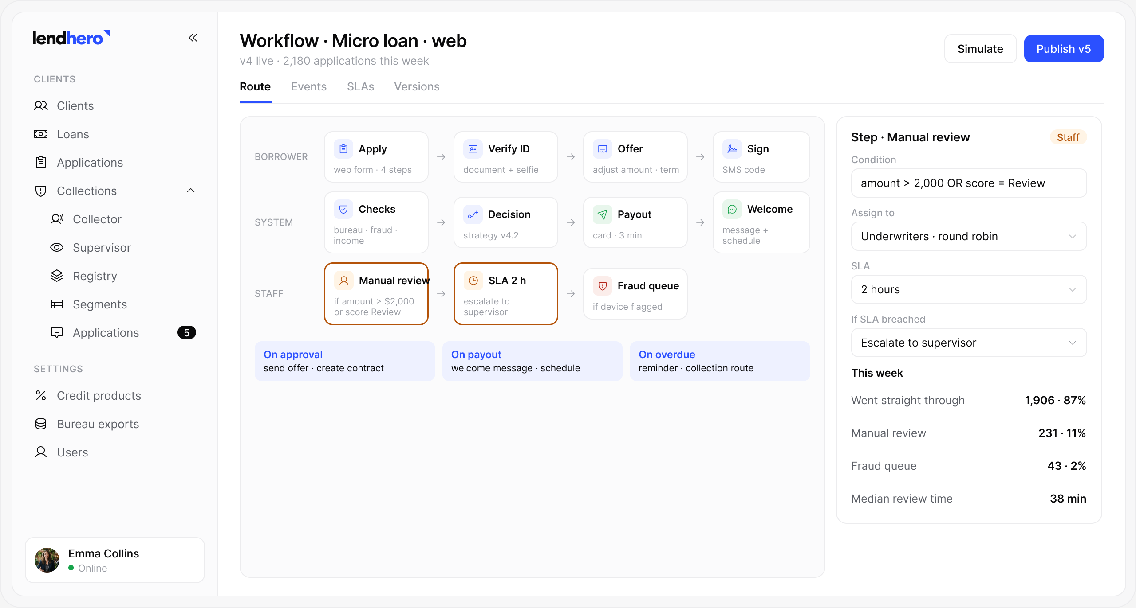Click the Sign signature icon
The image size is (1136, 608).
click(732, 149)
